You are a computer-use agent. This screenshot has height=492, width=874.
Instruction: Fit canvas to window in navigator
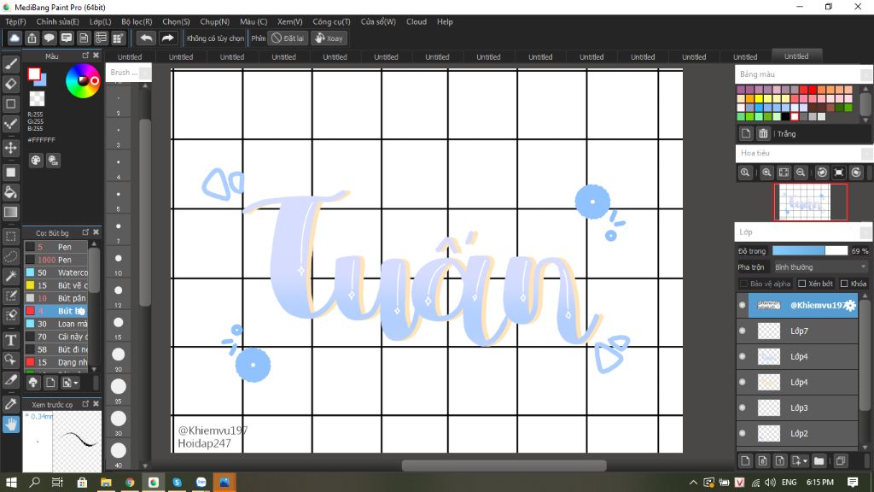coord(784,173)
